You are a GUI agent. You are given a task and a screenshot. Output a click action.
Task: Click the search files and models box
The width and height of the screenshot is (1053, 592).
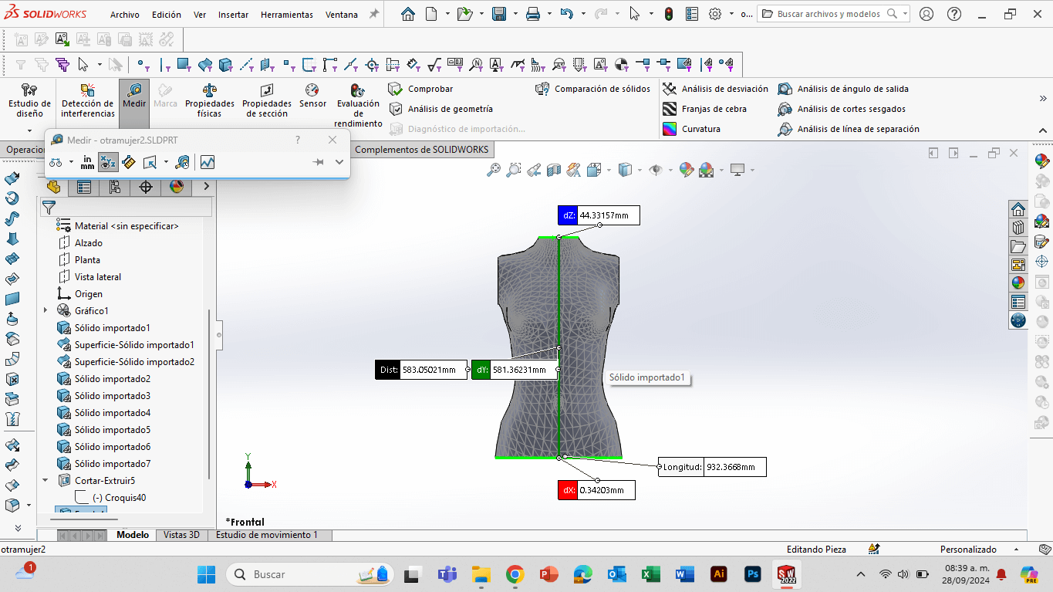click(834, 14)
